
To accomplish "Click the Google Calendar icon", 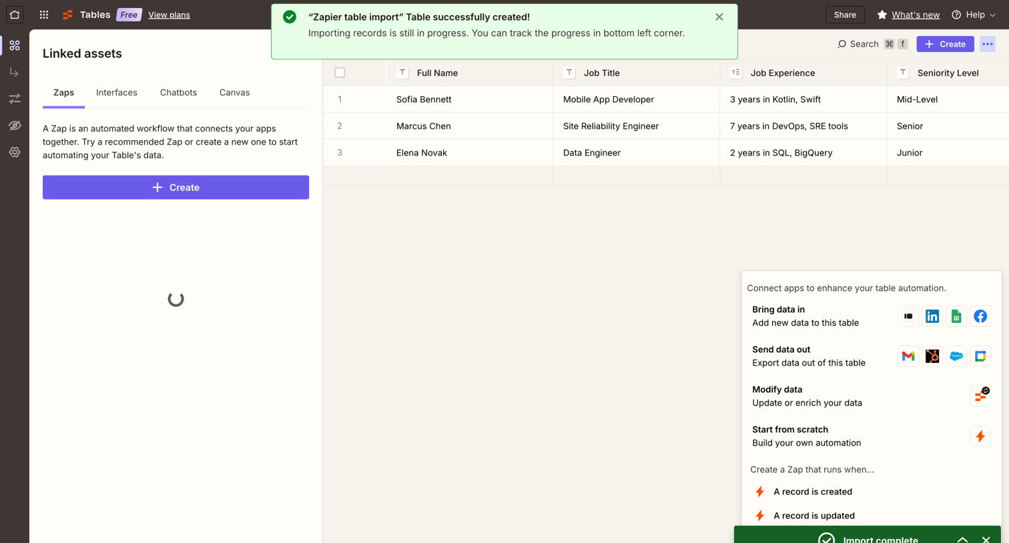I will (980, 356).
